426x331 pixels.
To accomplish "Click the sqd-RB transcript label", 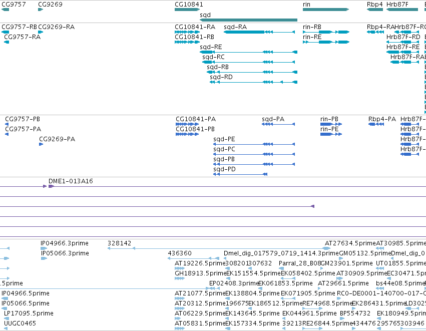I will [x=218, y=67].
